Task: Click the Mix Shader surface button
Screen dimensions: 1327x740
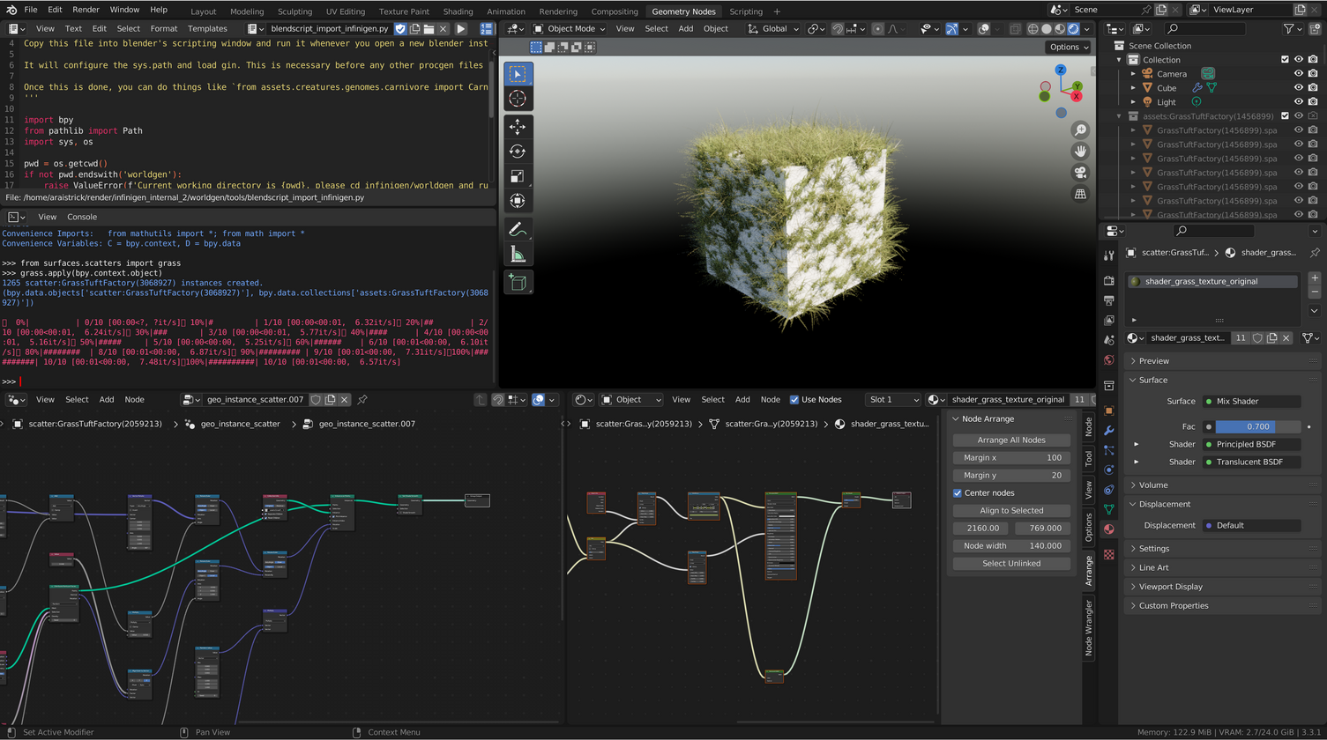Action: (x=1252, y=402)
